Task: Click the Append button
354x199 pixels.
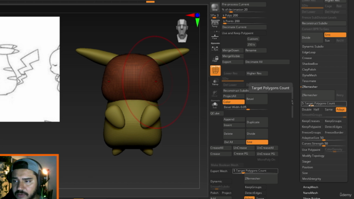Action: 234,119
